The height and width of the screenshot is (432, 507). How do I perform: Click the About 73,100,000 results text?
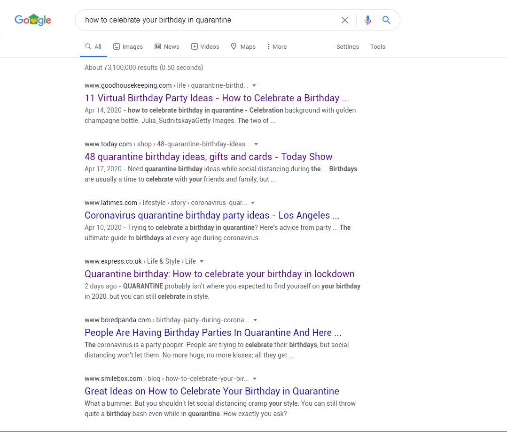click(x=144, y=68)
